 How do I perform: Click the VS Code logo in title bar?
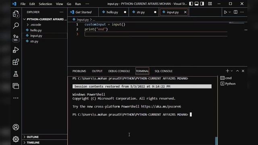click(15, 4)
